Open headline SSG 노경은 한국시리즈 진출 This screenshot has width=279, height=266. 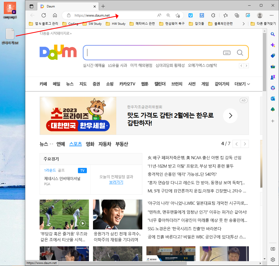[184, 229]
